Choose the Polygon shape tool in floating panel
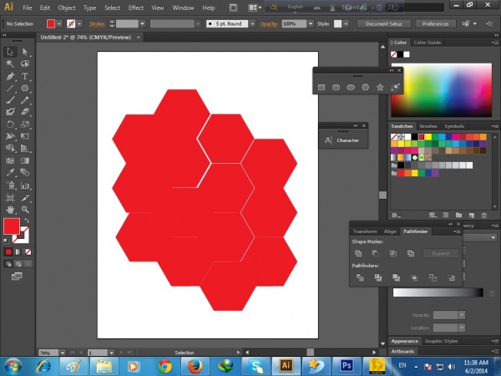The width and height of the screenshot is (501, 376). 366,87
